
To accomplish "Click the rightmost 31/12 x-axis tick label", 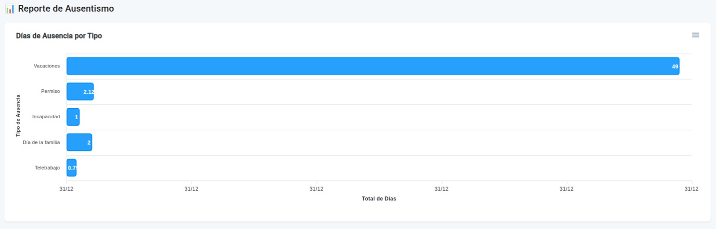I will [x=691, y=189].
